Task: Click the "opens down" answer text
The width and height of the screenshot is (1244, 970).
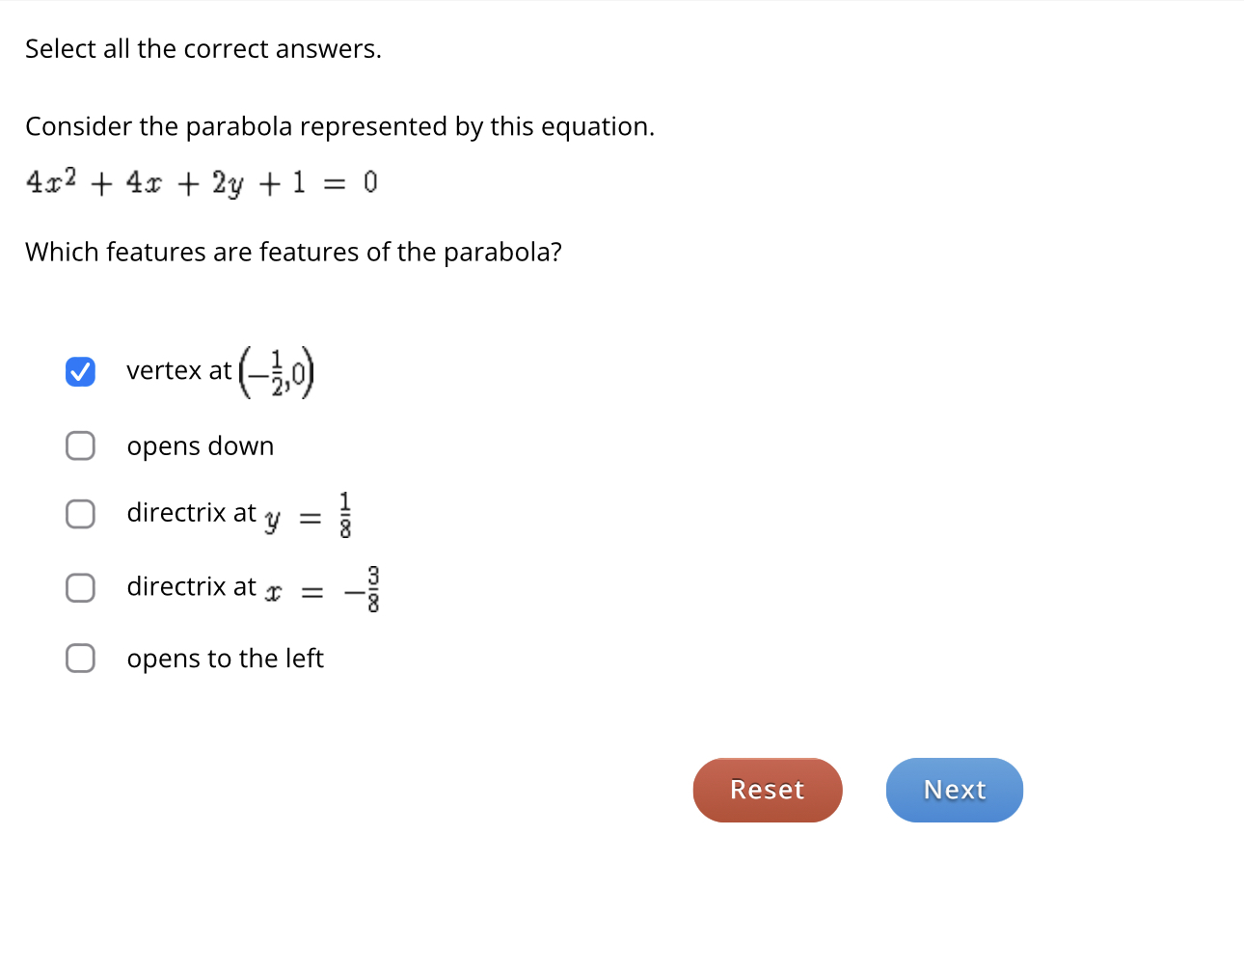Action: (201, 445)
